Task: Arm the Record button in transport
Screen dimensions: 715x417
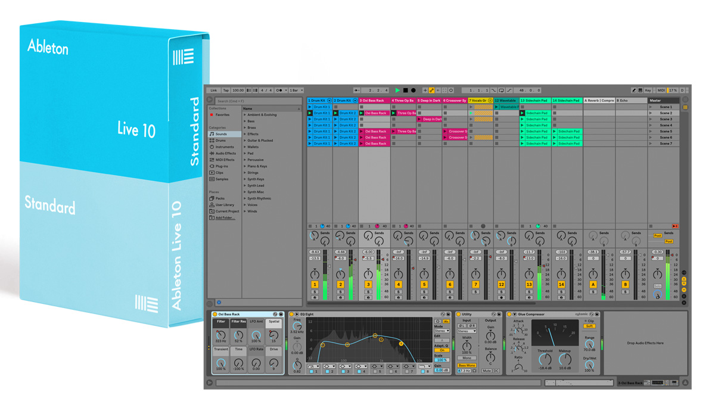Action: pos(413,91)
